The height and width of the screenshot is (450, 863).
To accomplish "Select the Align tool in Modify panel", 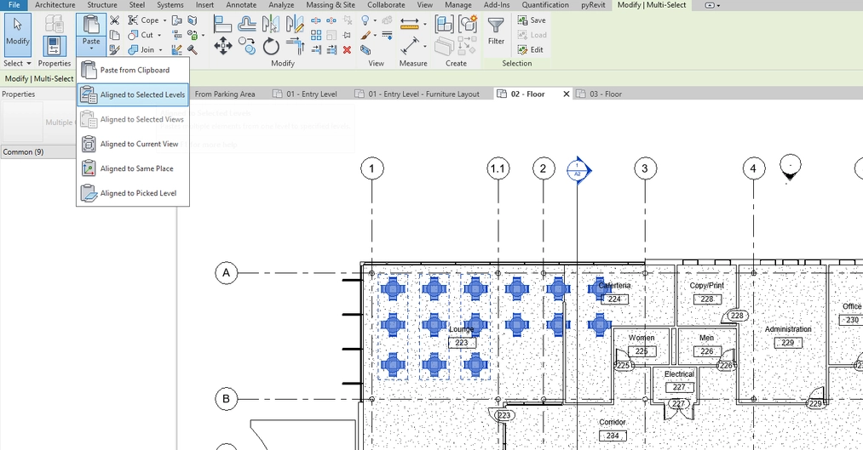I will [222, 24].
